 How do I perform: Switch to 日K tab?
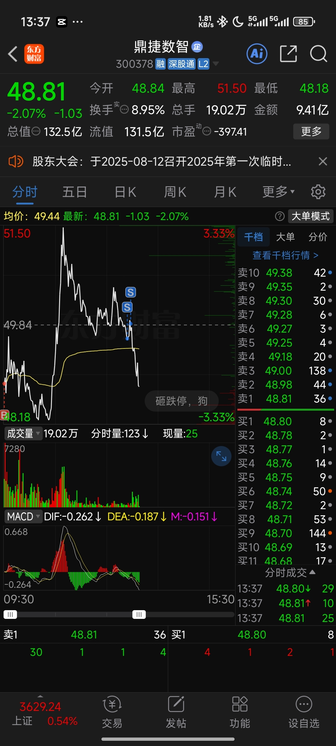[125, 192]
